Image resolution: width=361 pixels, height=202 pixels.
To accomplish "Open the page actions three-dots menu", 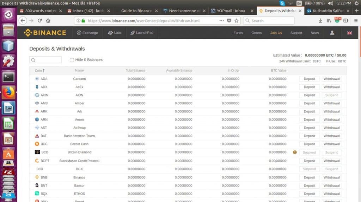I will (x=221, y=21).
